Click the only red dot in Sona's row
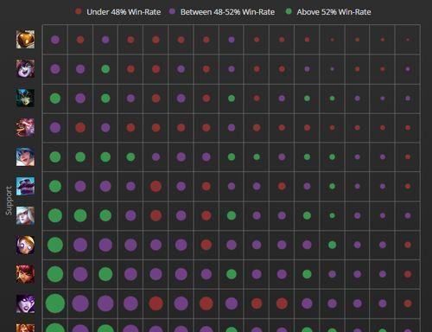The width and height of the screenshot is (432, 332). [x=408, y=157]
